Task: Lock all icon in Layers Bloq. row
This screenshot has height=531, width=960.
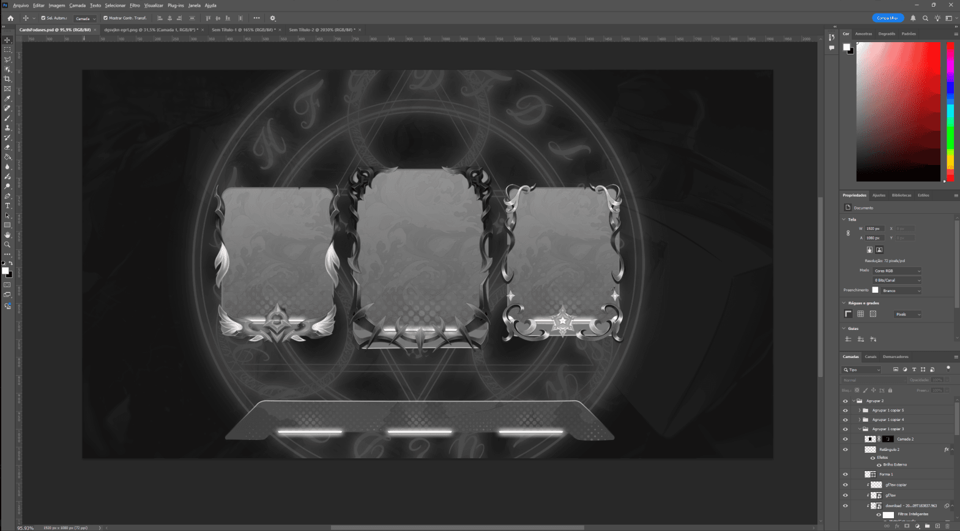Action: 890,390
